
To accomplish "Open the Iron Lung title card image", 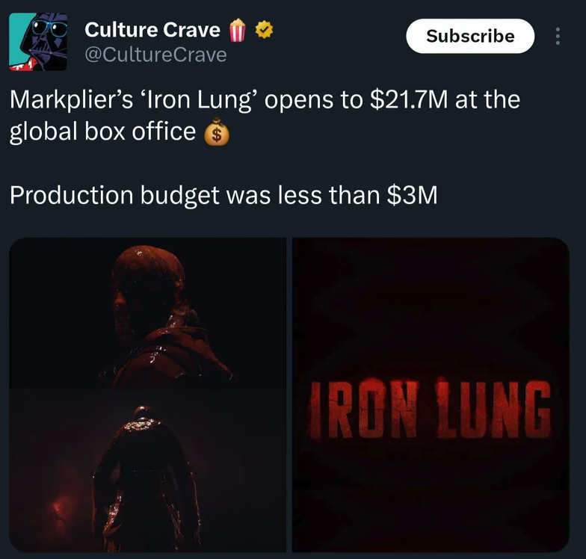I will tap(431, 395).
